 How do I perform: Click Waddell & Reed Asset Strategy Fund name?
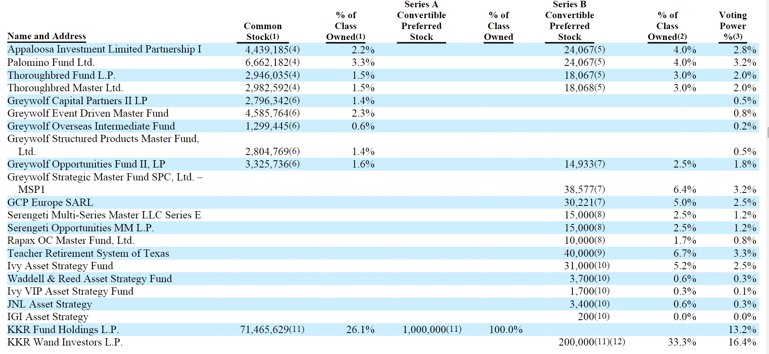click(x=89, y=279)
